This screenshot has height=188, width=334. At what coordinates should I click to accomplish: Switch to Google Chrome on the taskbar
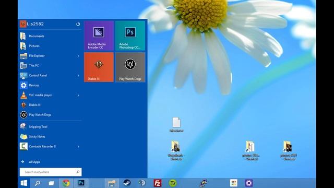[x=66, y=183]
